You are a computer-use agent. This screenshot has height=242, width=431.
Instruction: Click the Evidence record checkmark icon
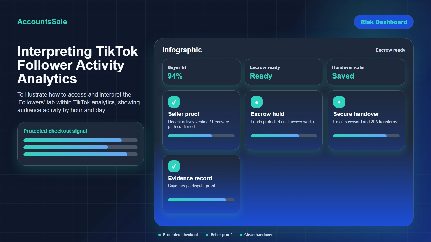click(174, 166)
